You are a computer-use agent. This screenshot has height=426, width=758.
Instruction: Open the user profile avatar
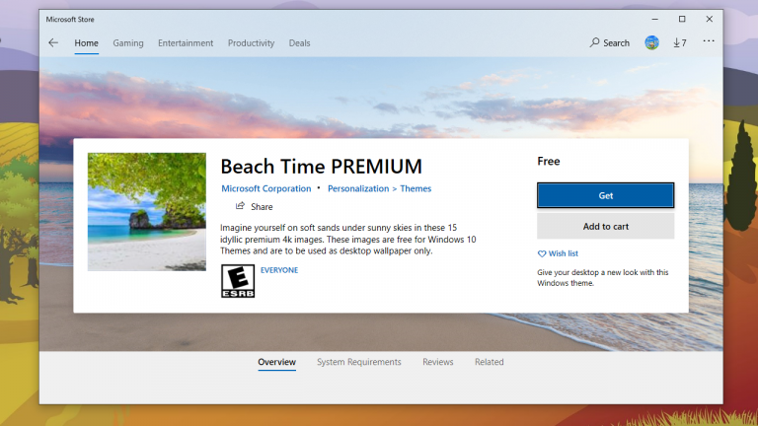[x=651, y=42]
